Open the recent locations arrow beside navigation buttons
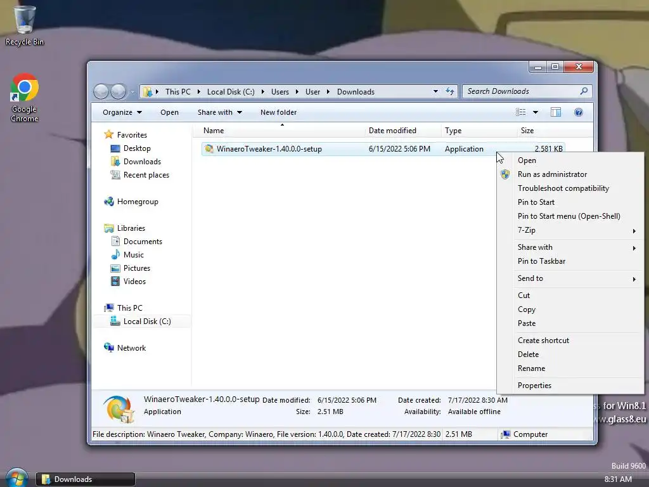Viewport: 649px width, 487px height. (132, 92)
